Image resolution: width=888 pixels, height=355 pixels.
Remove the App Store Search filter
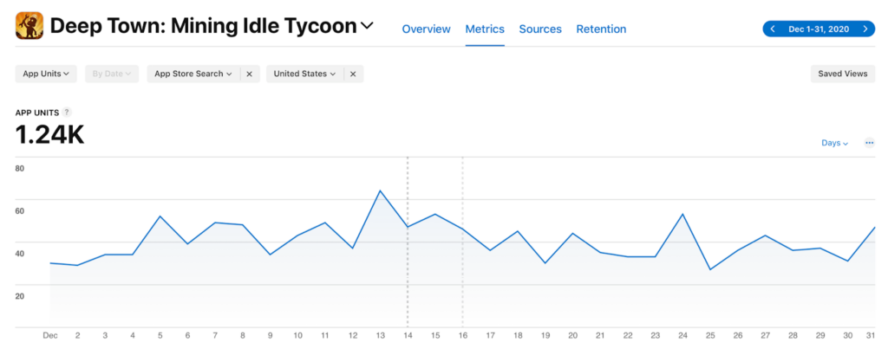249,74
